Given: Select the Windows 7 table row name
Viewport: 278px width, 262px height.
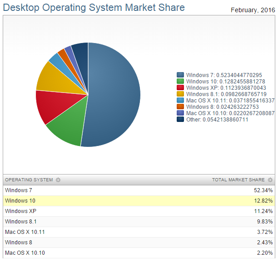Looking at the screenshot, I should (x=19, y=190).
